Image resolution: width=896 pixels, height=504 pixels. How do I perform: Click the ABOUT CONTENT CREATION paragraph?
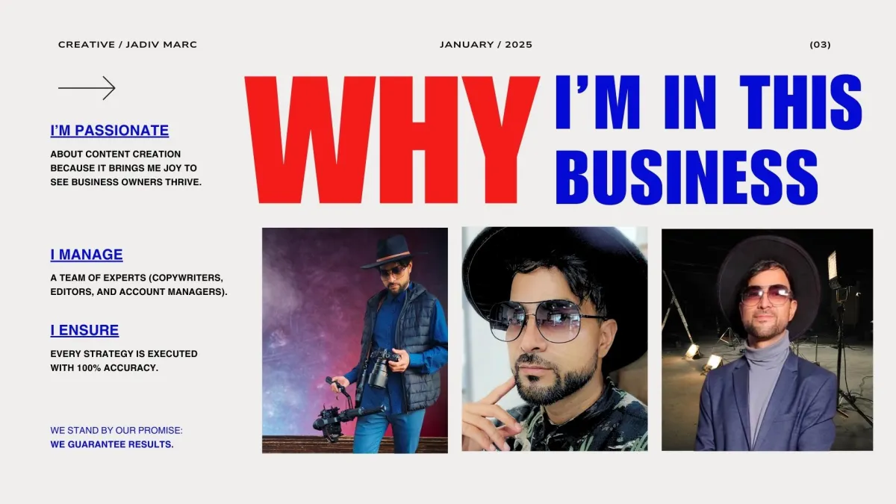point(126,168)
